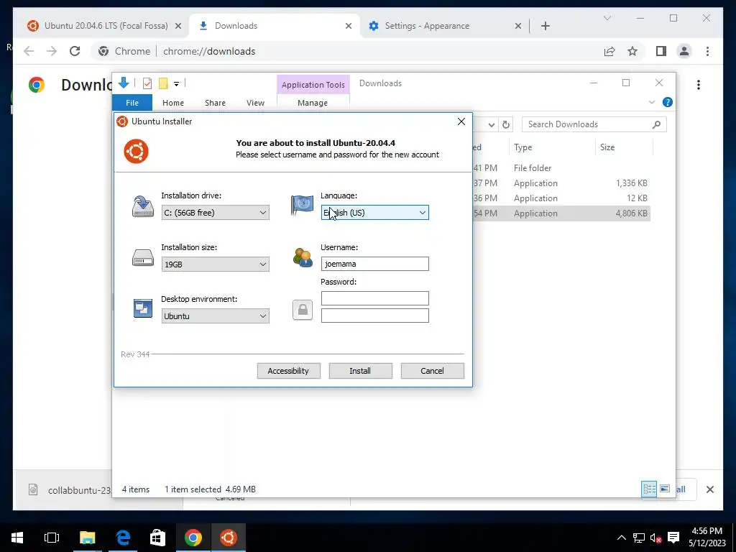Reload the Chrome page

[x=75, y=51]
